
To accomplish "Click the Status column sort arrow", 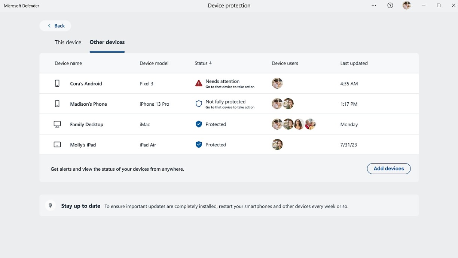I will coord(210,63).
